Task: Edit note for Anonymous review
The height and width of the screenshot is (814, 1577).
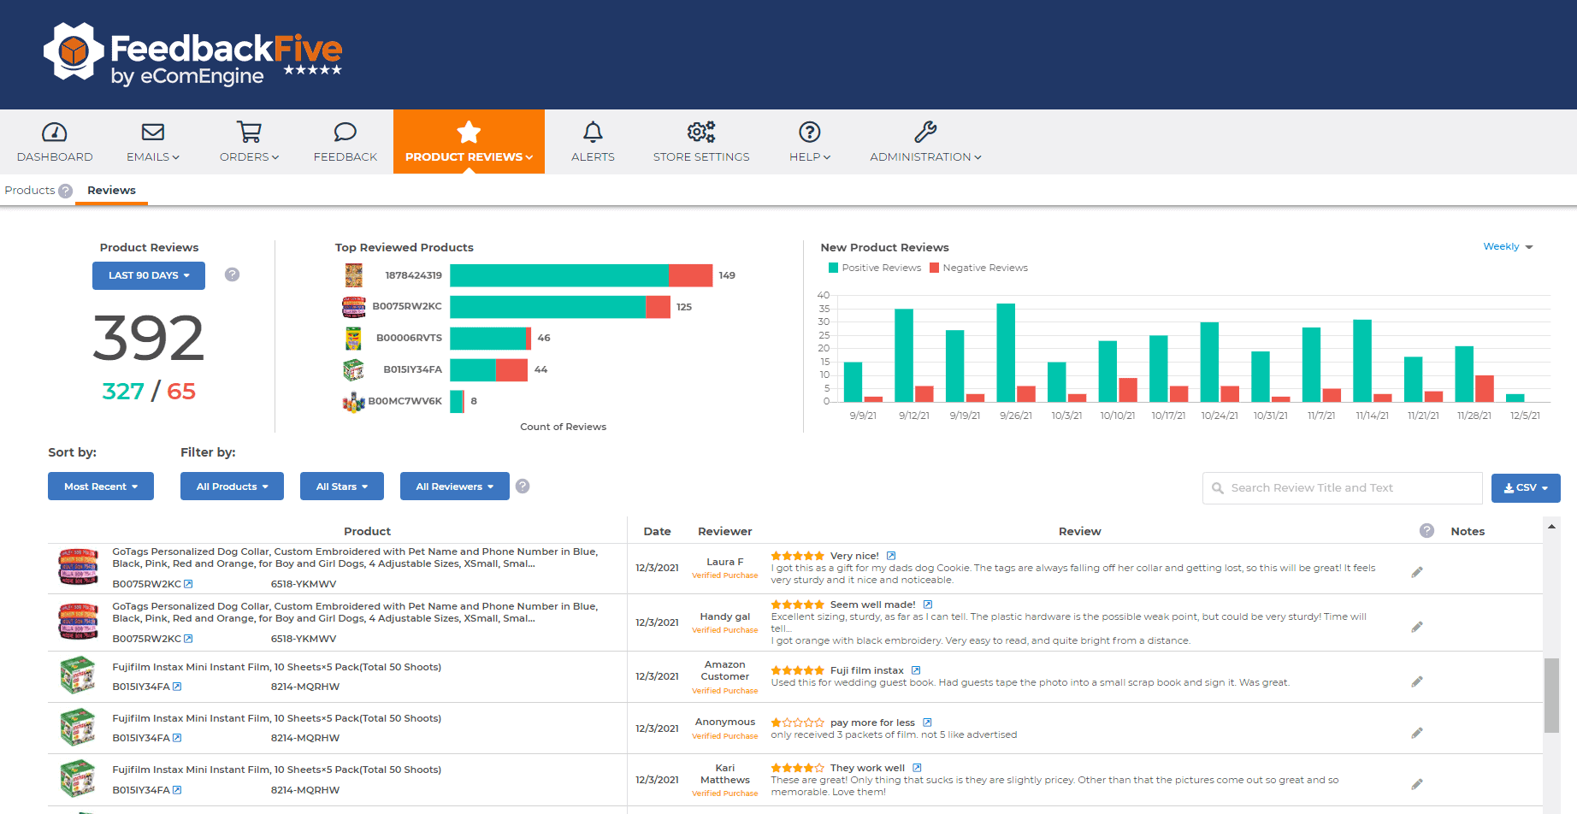Action: 1417,733
